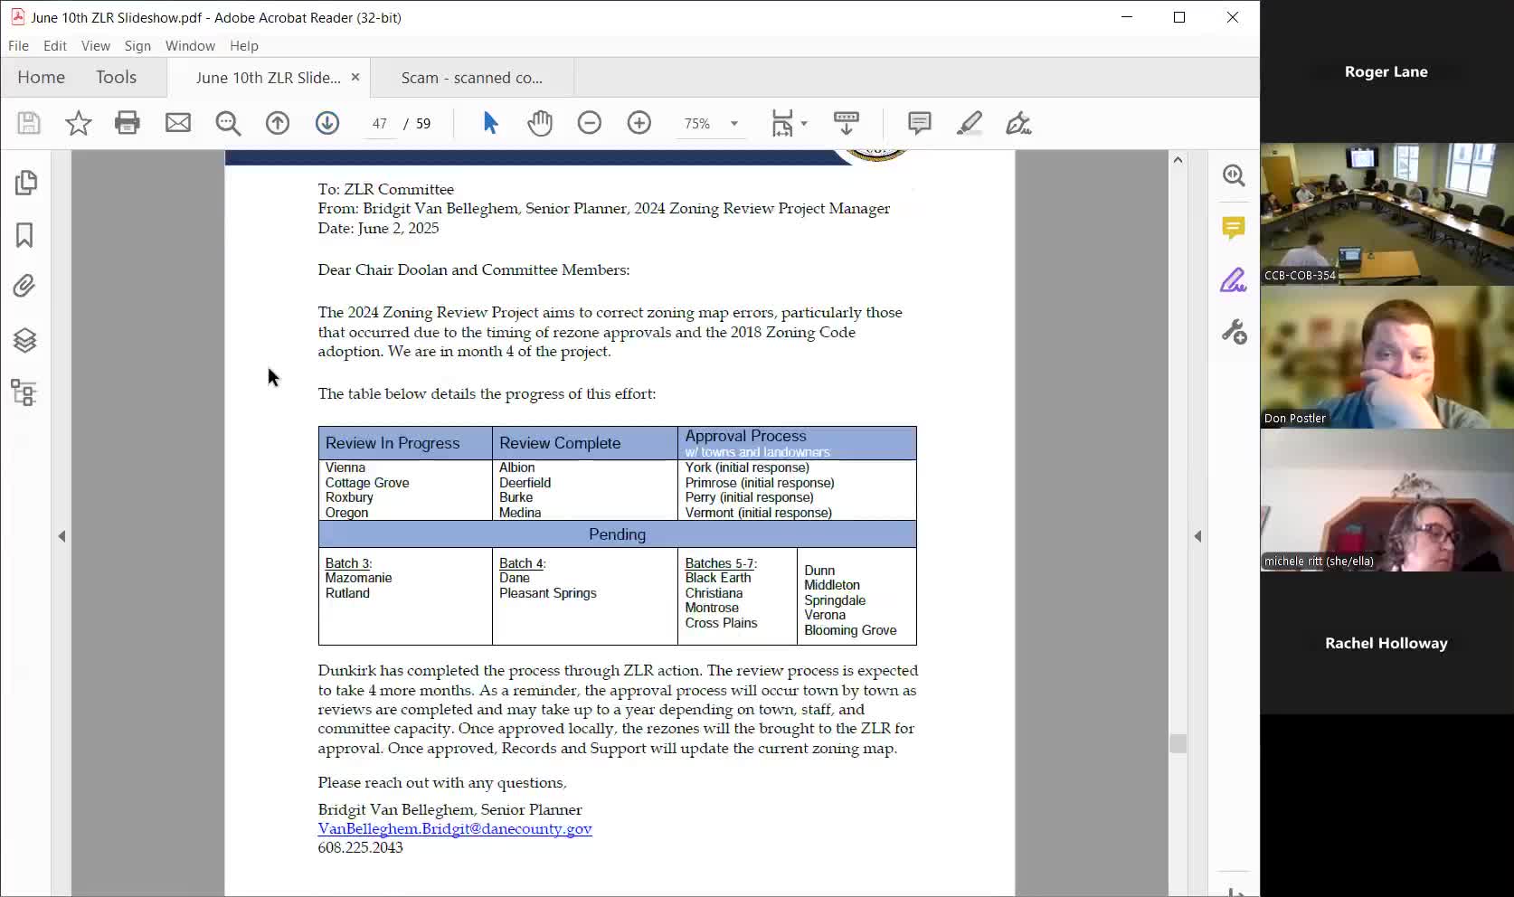Switch to Scam - scanned tab
Image resolution: width=1514 pixels, height=897 pixels.
[471, 78]
